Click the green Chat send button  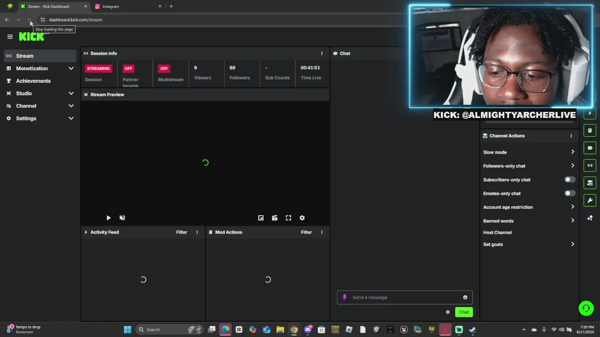tap(464, 312)
